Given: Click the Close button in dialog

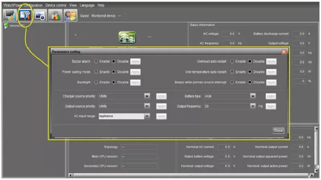Looking at the screenshot, I should (278, 131).
